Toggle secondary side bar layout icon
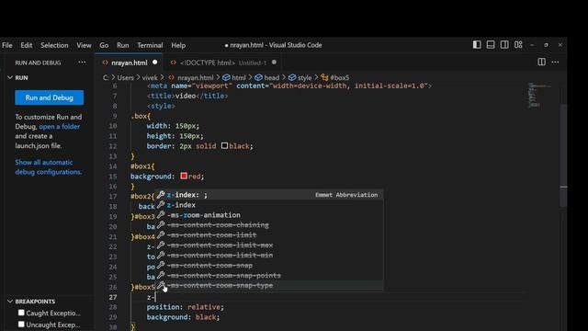Screen dimensions: 588x331 point(504,45)
